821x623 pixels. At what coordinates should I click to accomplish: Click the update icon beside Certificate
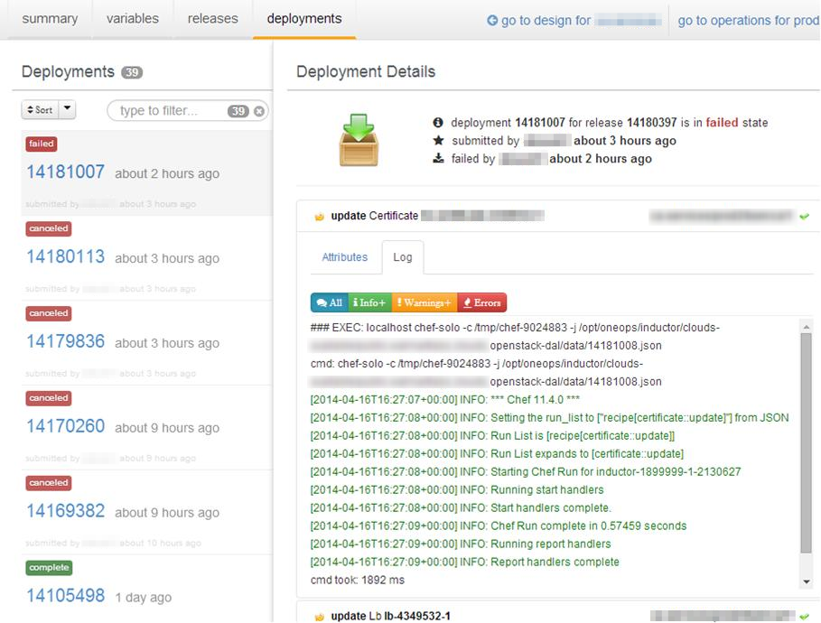(320, 215)
